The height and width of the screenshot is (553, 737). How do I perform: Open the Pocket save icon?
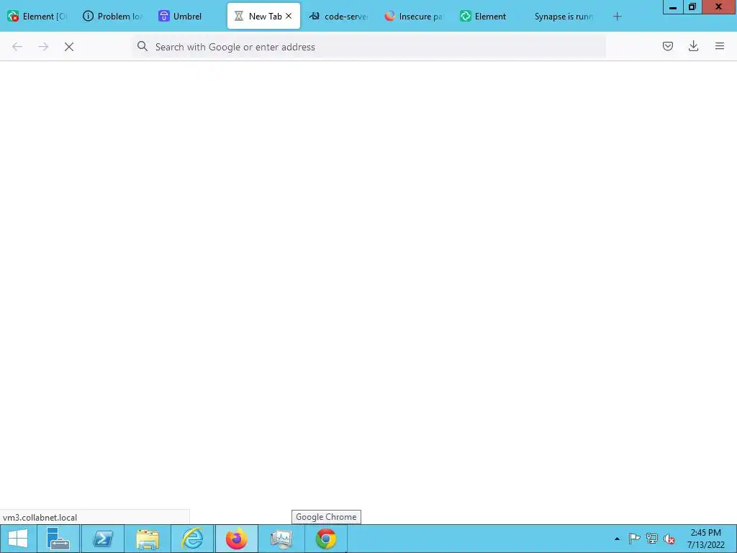667,46
